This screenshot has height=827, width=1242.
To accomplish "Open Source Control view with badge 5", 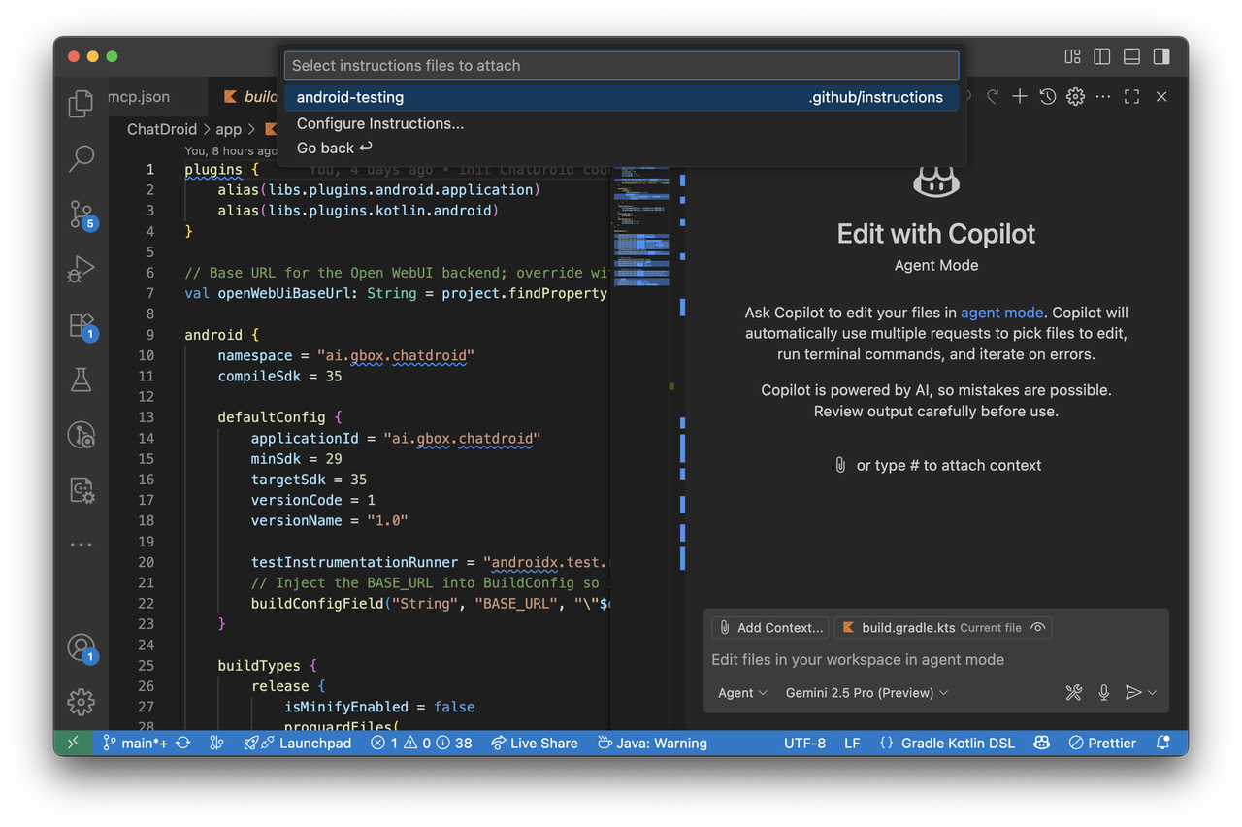I will pos(82,215).
